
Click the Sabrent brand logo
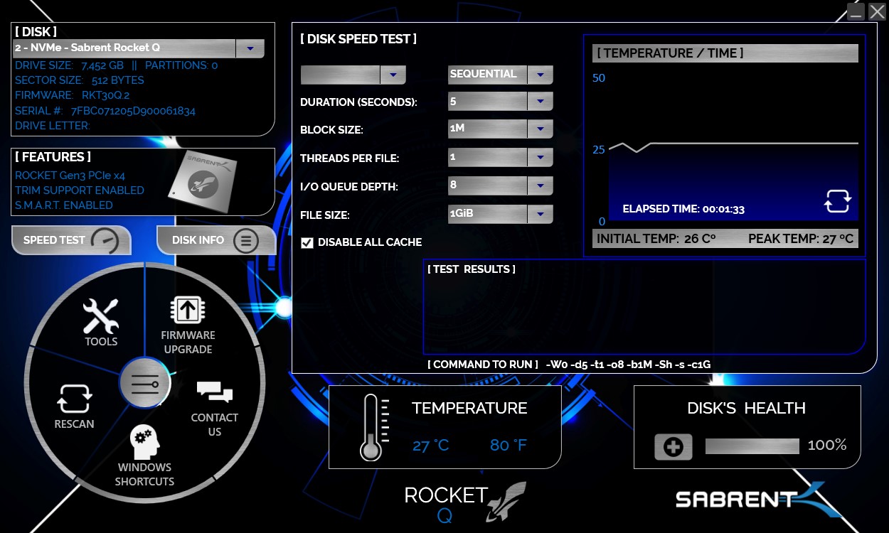tap(758, 499)
